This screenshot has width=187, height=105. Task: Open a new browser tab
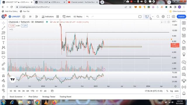[102, 2]
